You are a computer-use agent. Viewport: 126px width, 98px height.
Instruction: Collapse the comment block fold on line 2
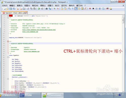click(x=8, y=18)
